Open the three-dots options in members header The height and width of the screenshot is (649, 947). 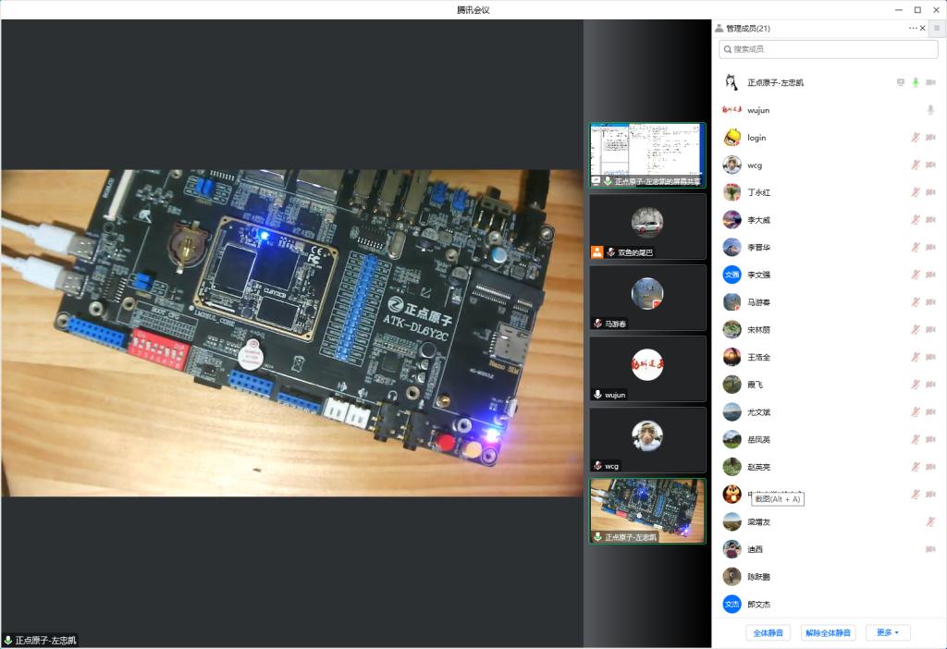tap(913, 29)
